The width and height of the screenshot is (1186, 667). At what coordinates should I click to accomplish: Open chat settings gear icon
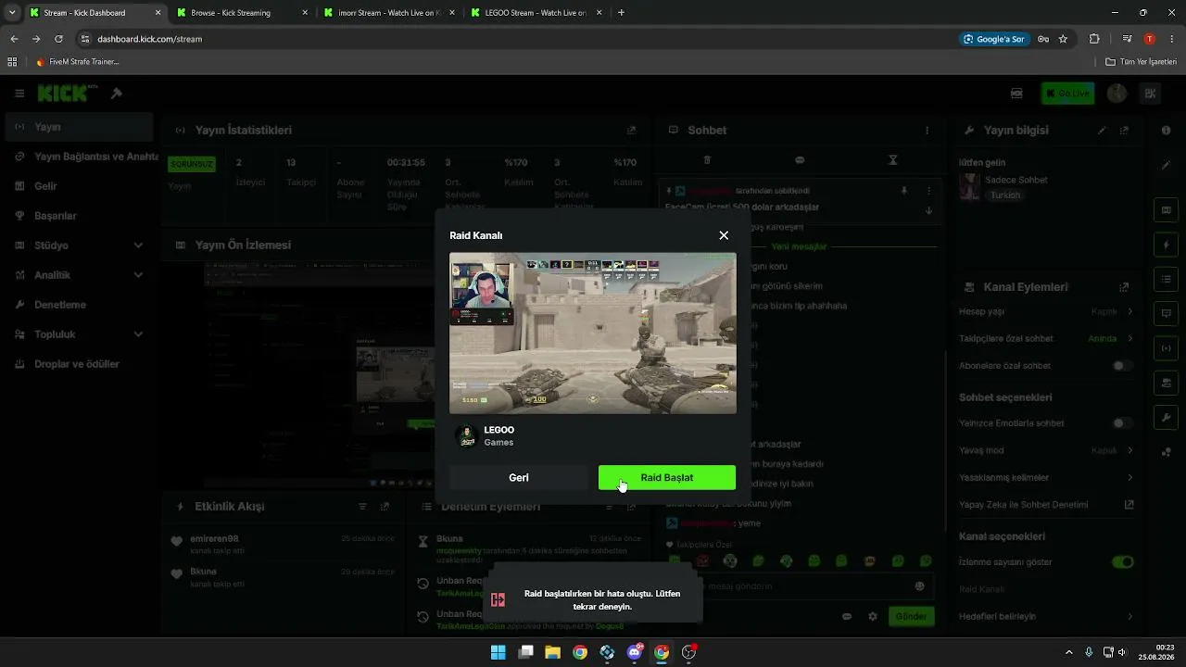point(872,616)
